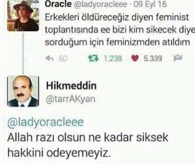Click the envelope direct message icon
Image resolution: width=195 pixels, height=164 pixels.
tap(178, 58)
